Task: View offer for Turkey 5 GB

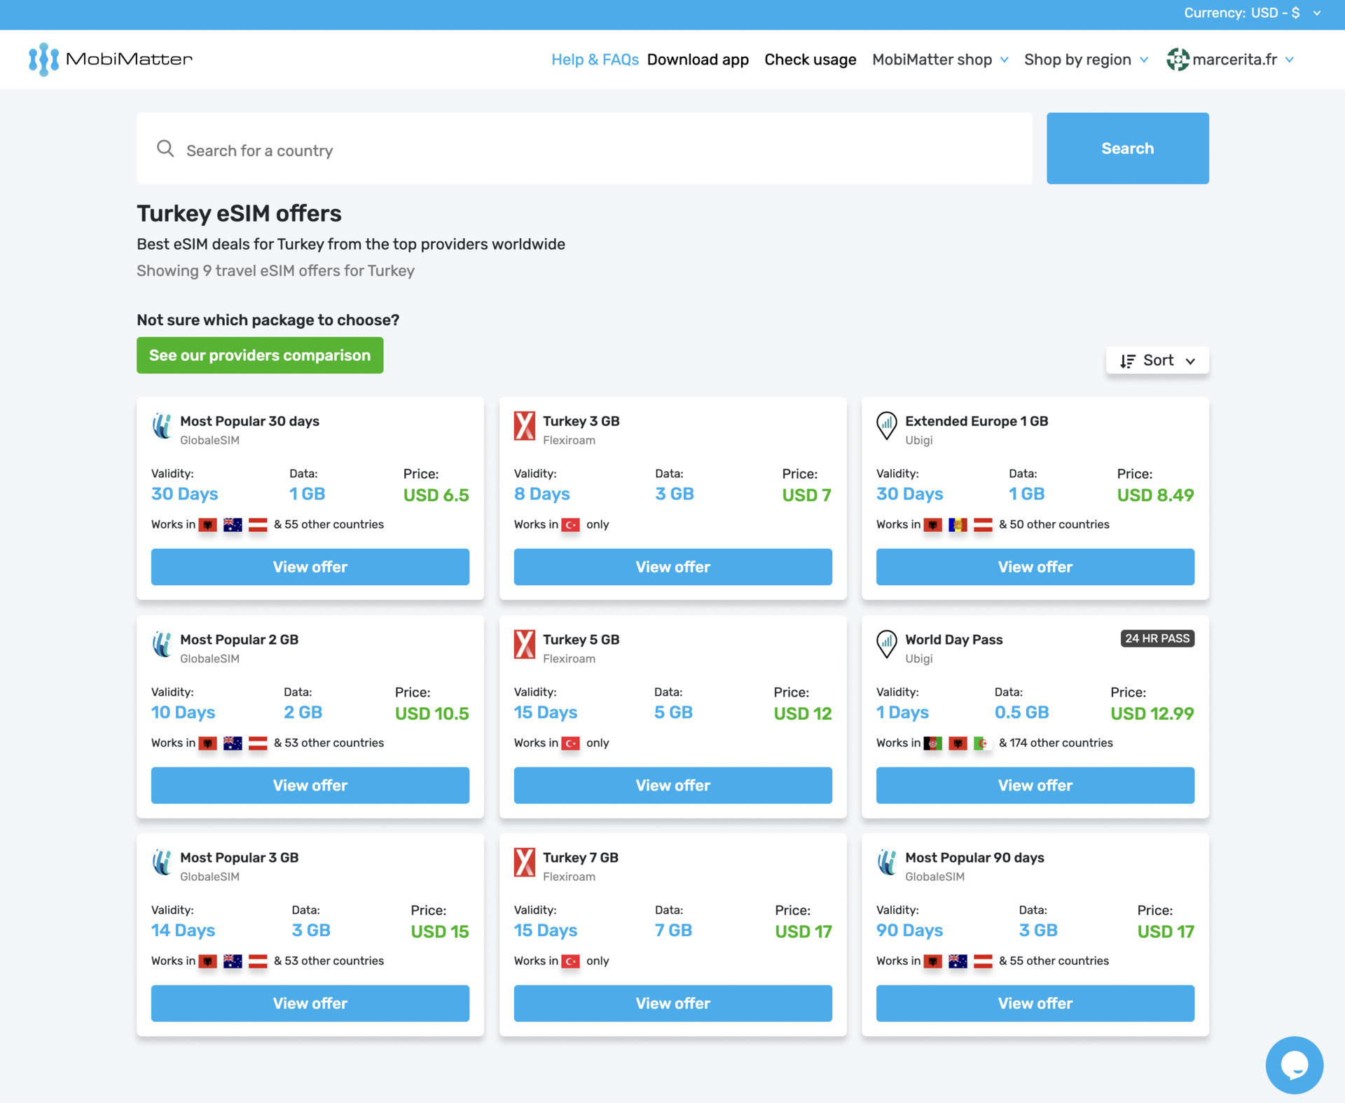Action: (672, 786)
